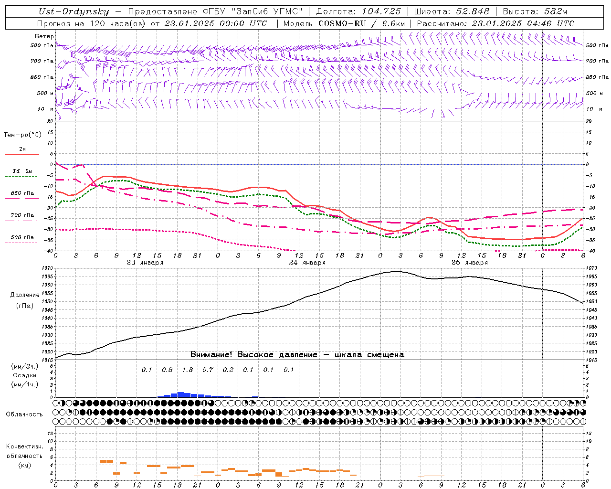Select the COSMO-RU model name

[x=341, y=23]
